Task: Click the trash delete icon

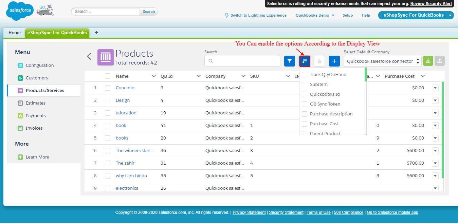Action: point(319,61)
